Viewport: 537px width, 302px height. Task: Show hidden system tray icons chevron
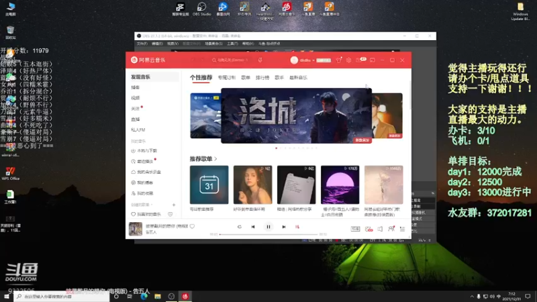click(472, 296)
